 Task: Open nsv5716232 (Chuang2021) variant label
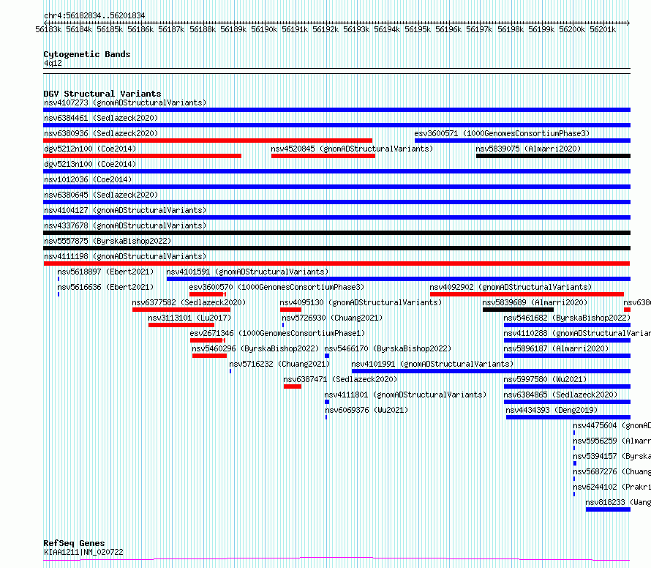279,364
